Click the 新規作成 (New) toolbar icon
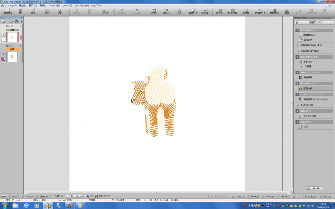The width and height of the screenshot is (335, 209). tap(8, 11)
